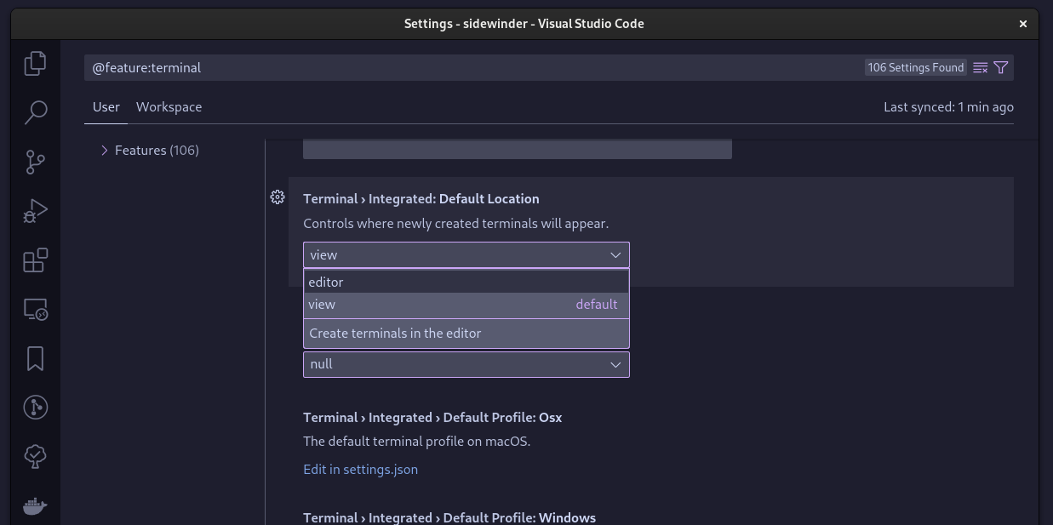Open the Extensions view
This screenshot has height=525, width=1053.
coord(34,260)
